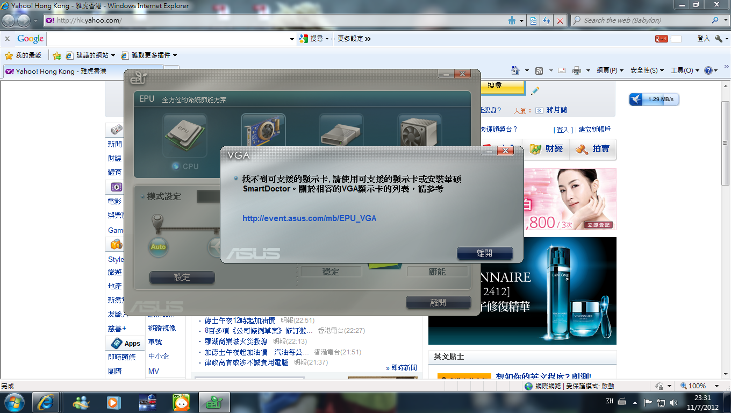The width and height of the screenshot is (731, 413).
Task: Click the IE Home icon
Action: click(x=515, y=70)
